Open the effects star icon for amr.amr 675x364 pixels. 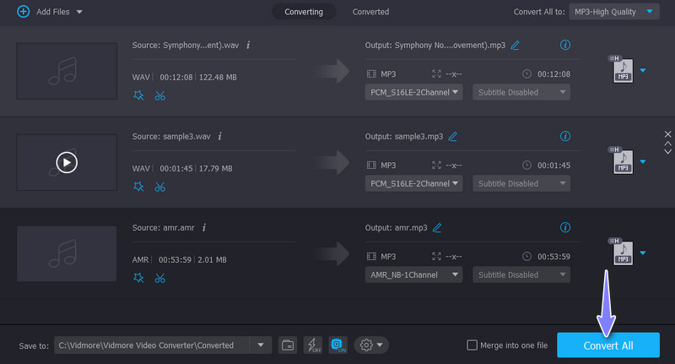138,278
